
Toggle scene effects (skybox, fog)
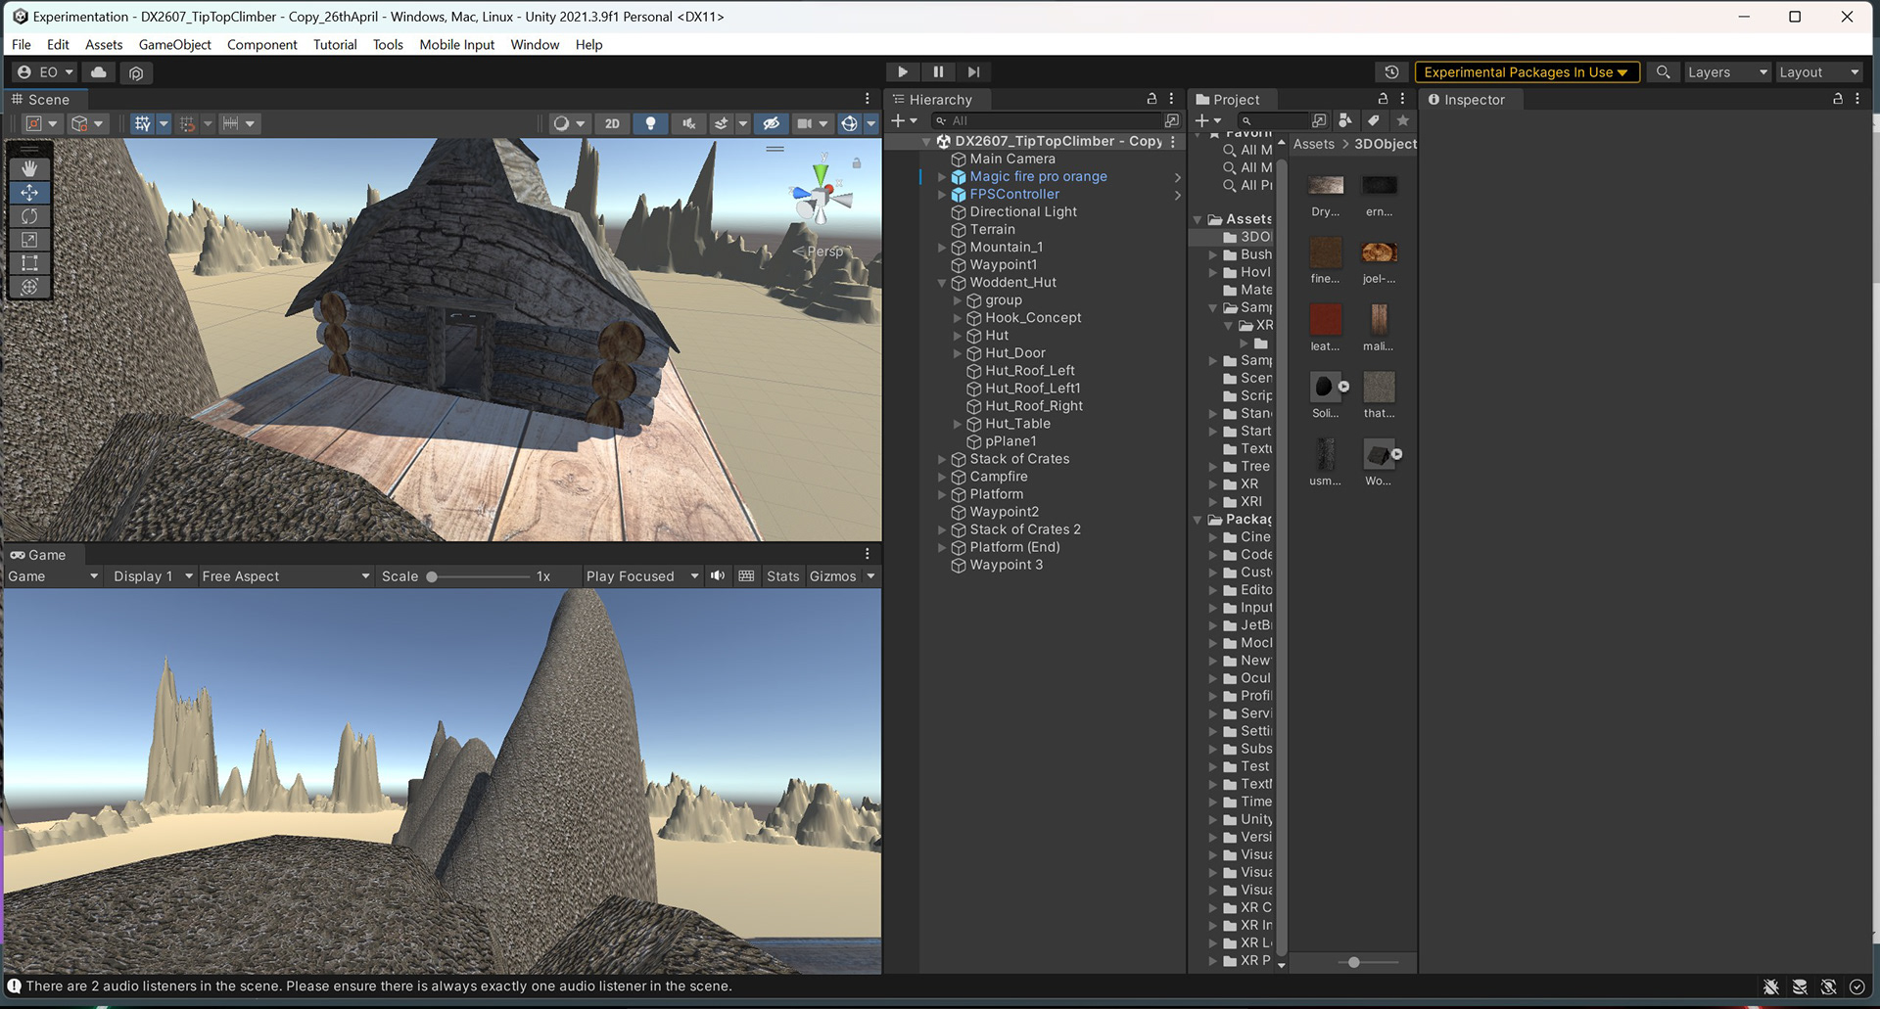[722, 123]
